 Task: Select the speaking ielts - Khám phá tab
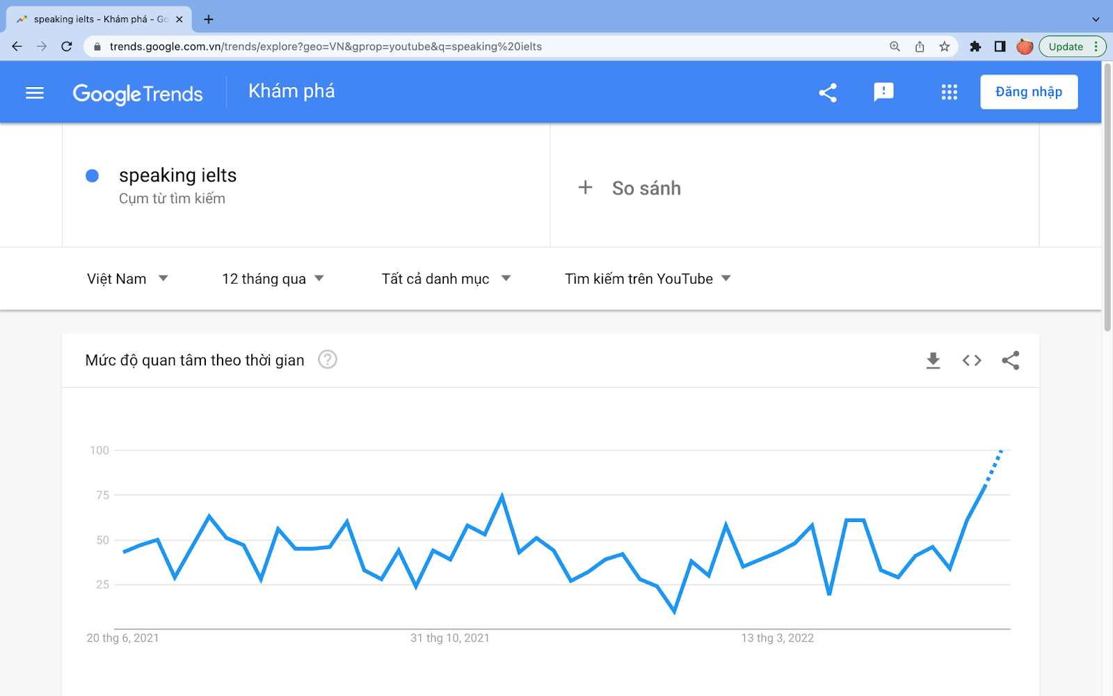point(99,19)
